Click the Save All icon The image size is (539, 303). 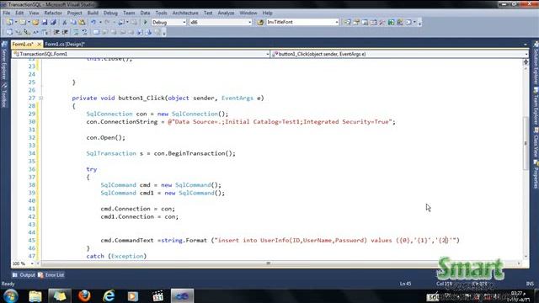53,23
